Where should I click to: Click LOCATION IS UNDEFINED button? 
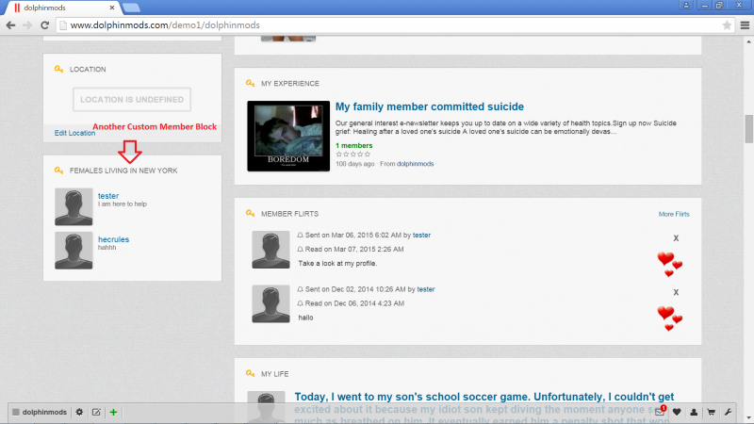[132, 100]
